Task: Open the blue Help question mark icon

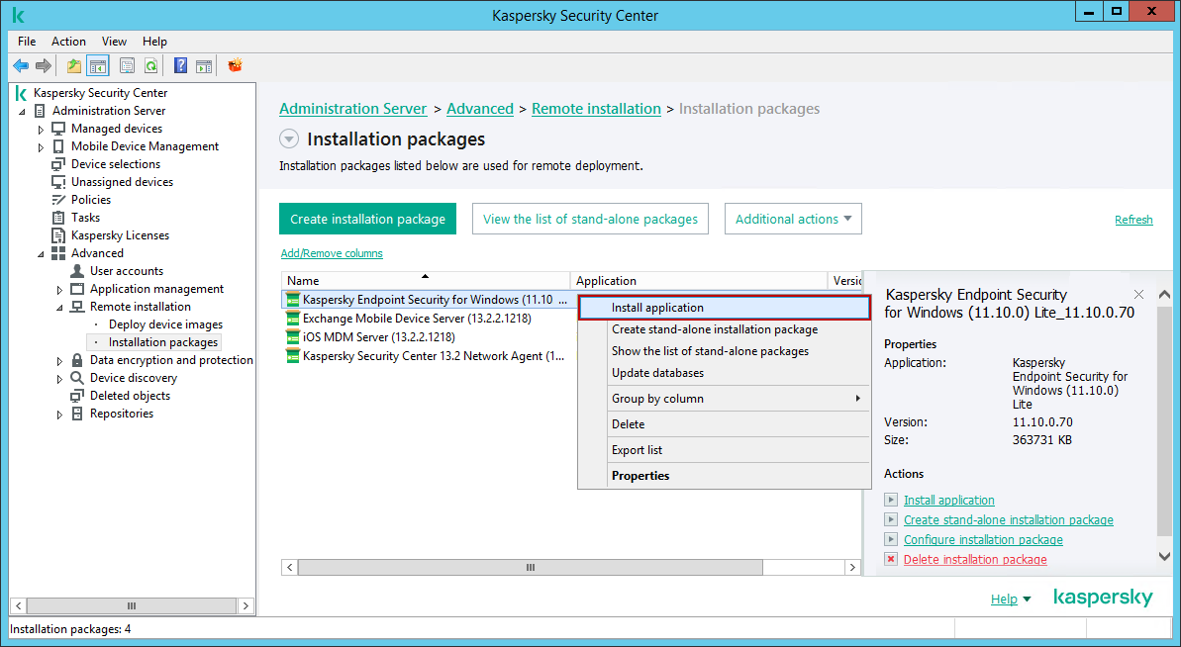Action: pos(180,66)
